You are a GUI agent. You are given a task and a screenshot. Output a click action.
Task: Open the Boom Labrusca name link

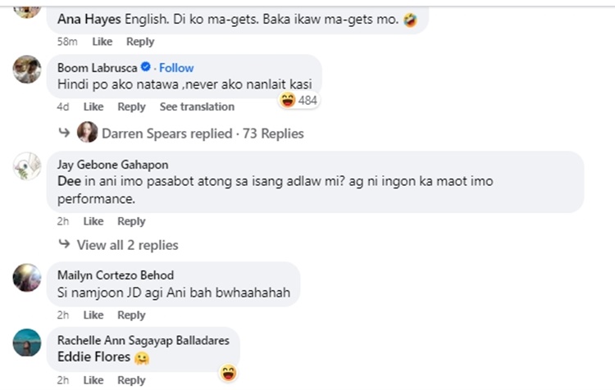pos(98,68)
